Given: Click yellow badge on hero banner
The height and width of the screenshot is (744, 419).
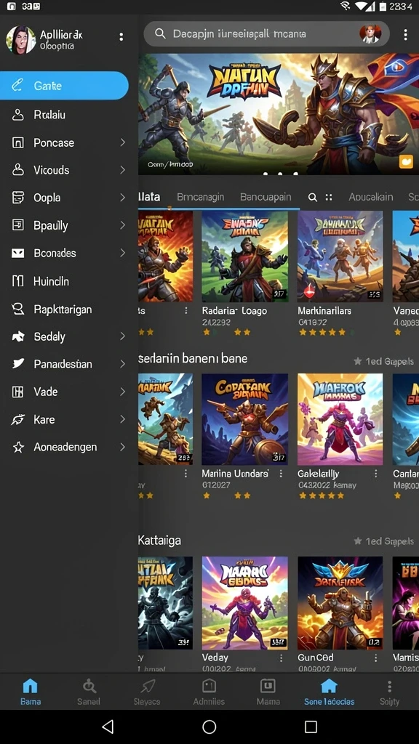Looking at the screenshot, I should point(406,162).
